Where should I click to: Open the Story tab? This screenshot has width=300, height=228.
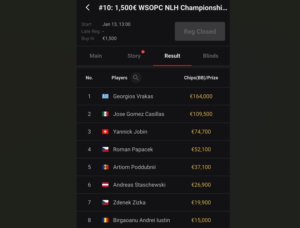[134, 56]
